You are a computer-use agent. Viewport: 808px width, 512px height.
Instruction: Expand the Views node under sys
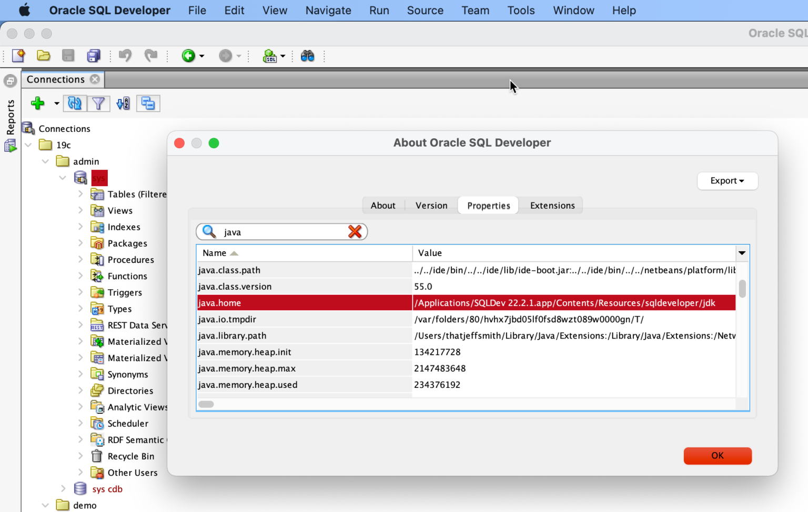click(x=80, y=210)
